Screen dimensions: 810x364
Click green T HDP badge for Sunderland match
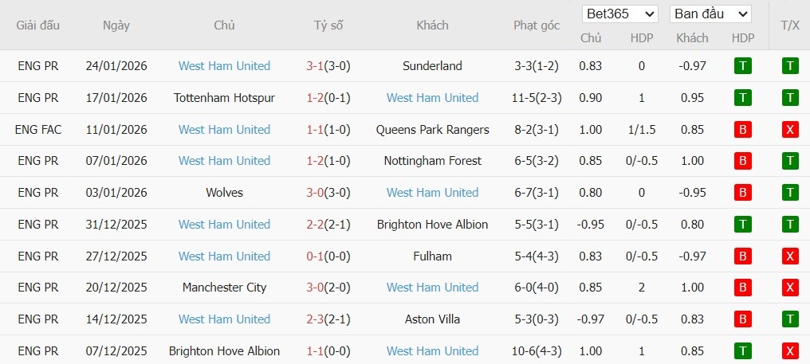[x=743, y=66]
